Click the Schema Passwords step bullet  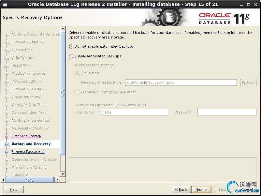(7, 152)
